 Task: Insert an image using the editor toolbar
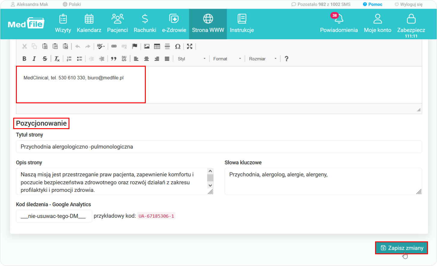tap(147, 46)
